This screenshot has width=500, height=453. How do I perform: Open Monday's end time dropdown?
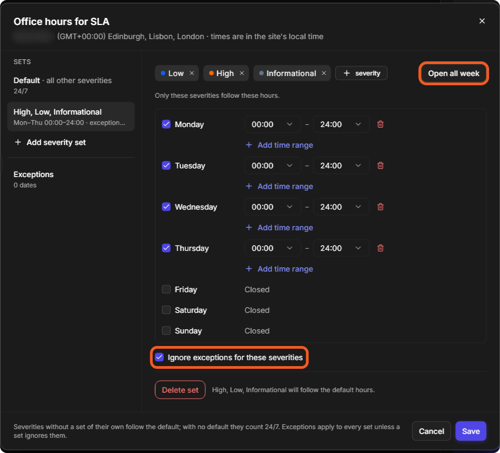pos(341,124)
